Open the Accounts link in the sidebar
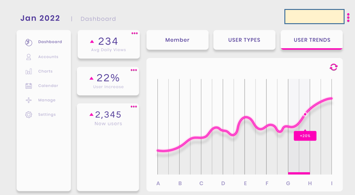Image resolution: width=355 pixels, height=195 pixels. coord(48,57)
